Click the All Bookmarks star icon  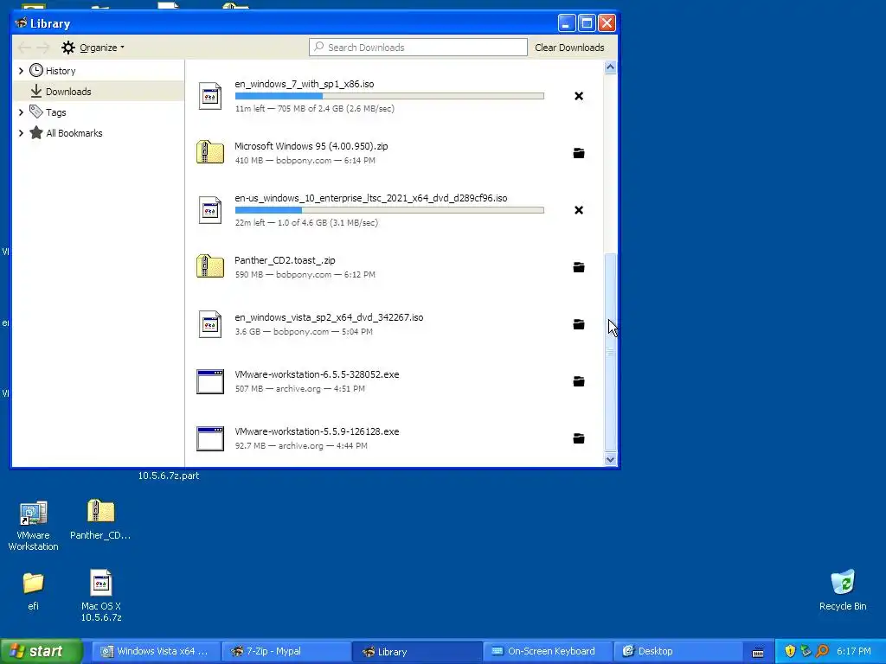click(36, 132)
